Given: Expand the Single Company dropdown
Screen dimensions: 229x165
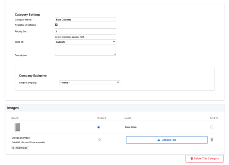Looking at the screenshot, I should pos(90,83).
